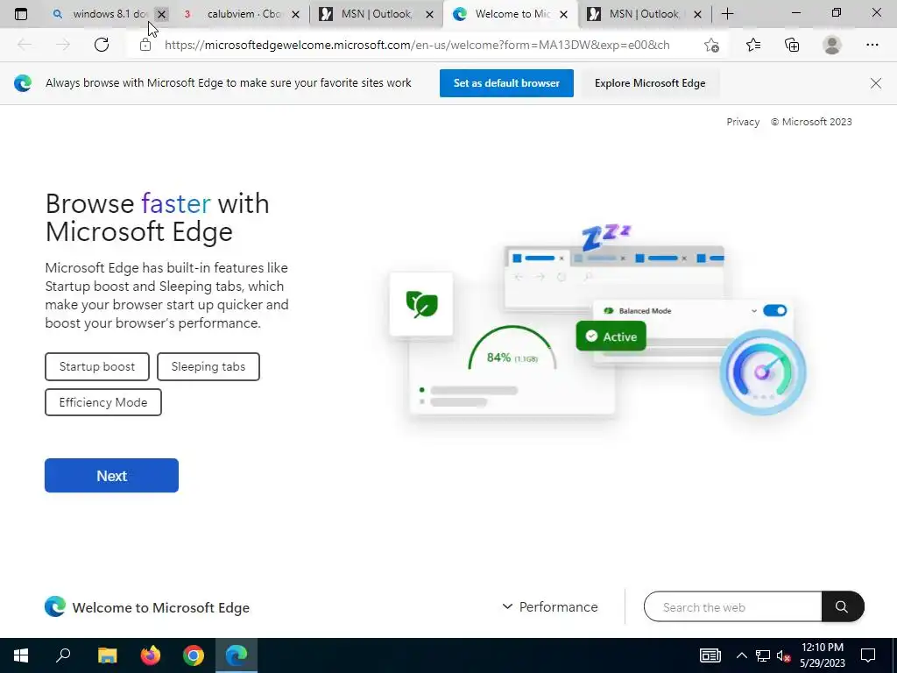
Task: Open the tab actions menu icon
Action: coord(21,14)
